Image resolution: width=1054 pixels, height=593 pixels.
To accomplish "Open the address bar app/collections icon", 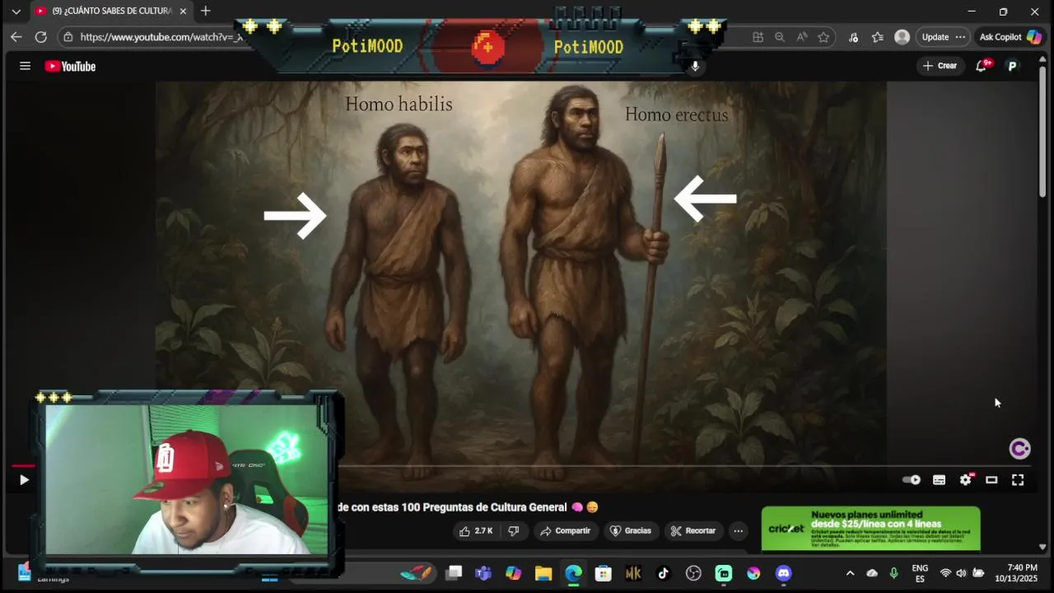I will click(x=758, y=37).
